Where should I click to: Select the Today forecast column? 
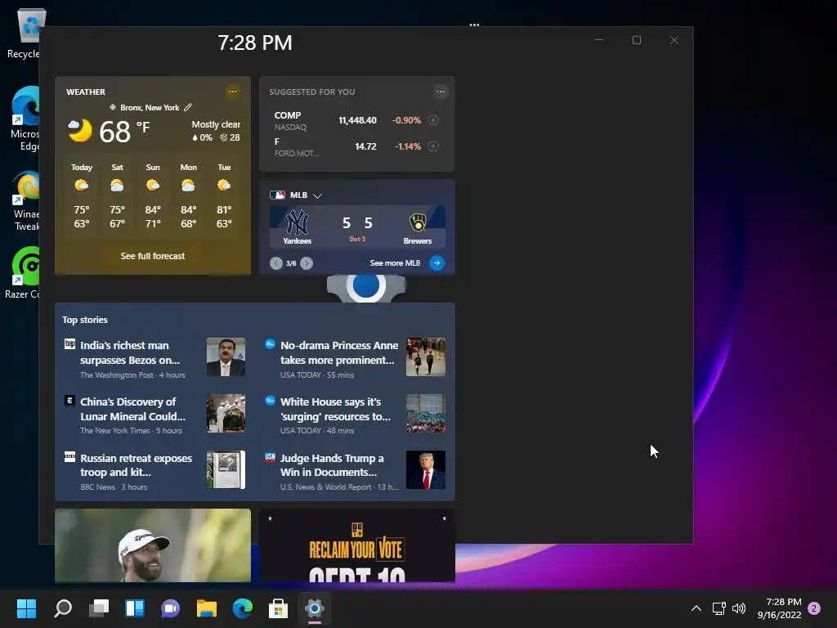(82, 196)
